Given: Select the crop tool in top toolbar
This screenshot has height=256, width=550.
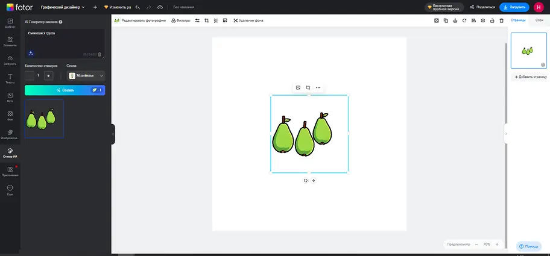Looking at the screenshot, I should [x=207, y=20].
